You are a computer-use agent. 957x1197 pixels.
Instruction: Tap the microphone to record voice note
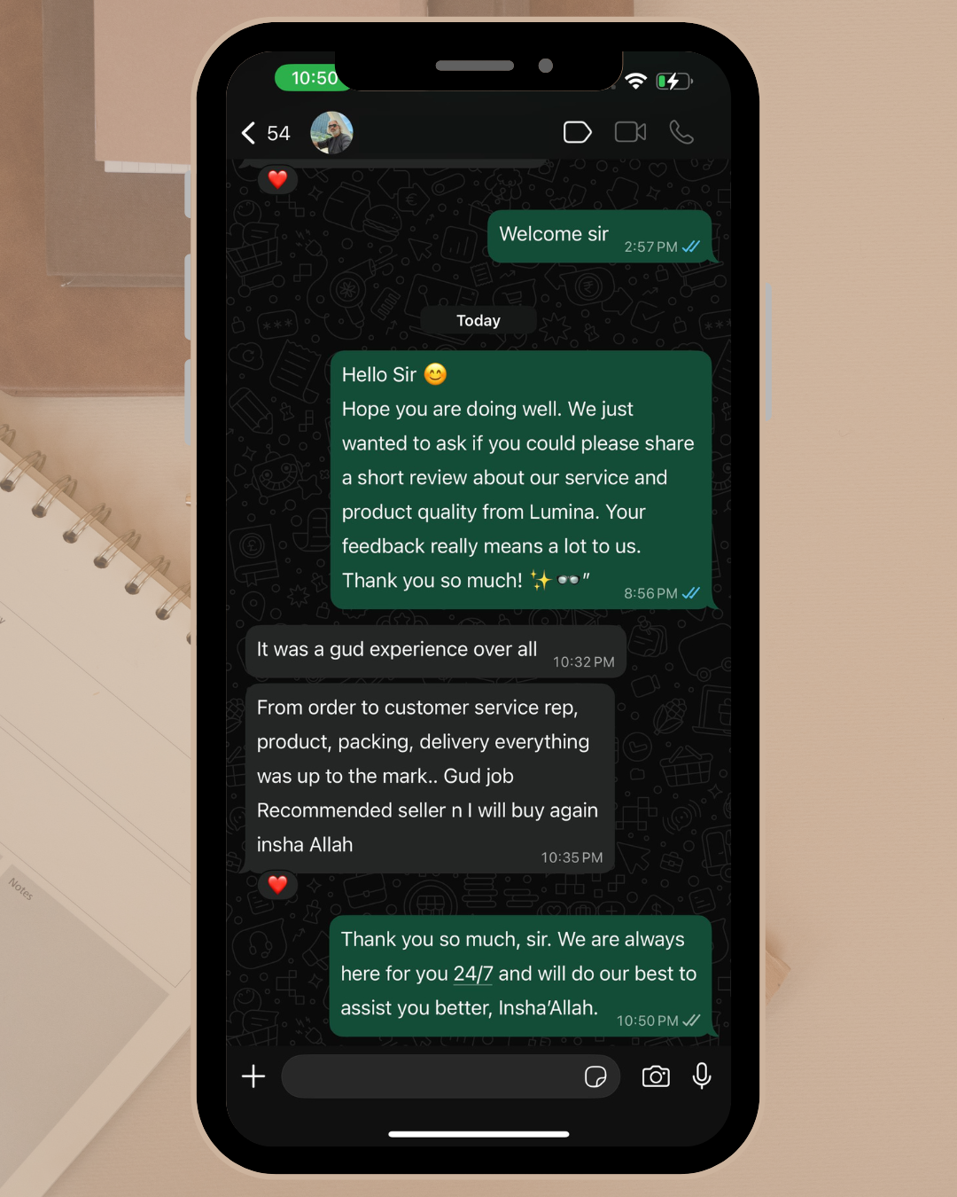(702, 1076)
